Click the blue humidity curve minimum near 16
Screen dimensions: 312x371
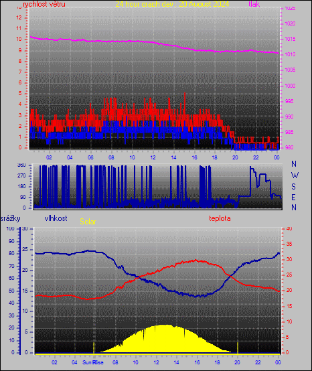196,296
